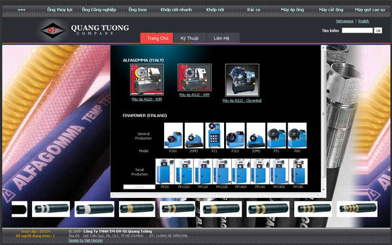
Task: Open the Ống thủy lực menu item
Action: click(60, 10)
